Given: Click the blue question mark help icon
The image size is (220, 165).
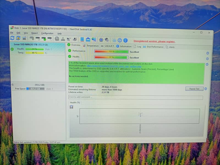Looking at the screenshot, I should pos(120,40).
